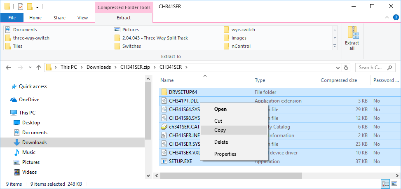Switch to the Share ribbon tab

coord(59,18)
